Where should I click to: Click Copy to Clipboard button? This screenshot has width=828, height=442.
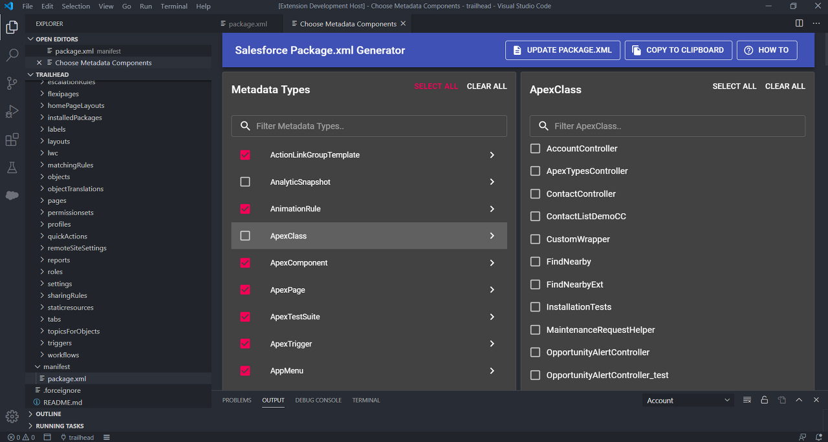click(678, 50)
